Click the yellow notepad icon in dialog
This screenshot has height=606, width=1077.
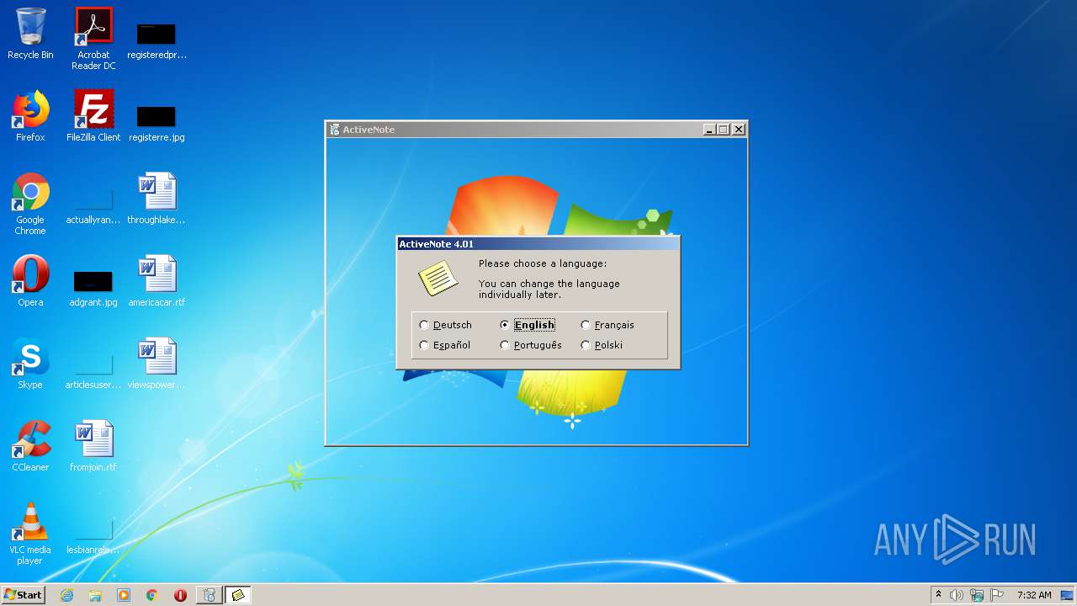click(438, 278)
